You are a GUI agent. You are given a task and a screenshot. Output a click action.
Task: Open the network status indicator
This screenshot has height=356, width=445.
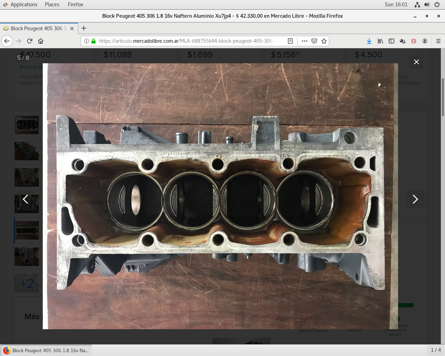coord(417,5)
